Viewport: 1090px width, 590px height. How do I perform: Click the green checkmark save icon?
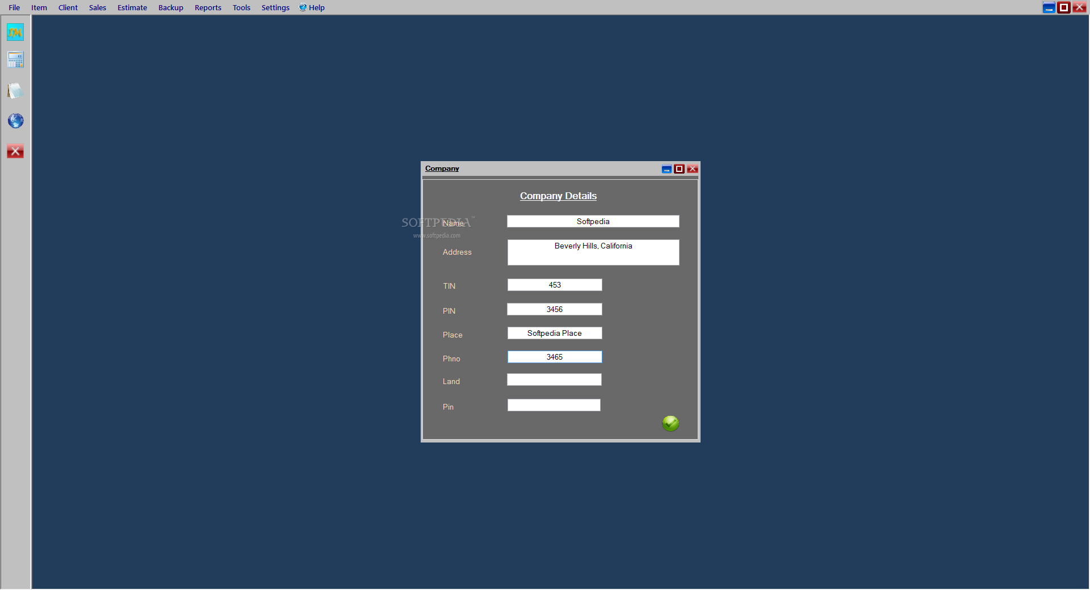tap(670, 423)
